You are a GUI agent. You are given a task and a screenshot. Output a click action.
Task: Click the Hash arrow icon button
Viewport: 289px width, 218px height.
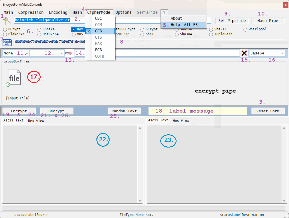click(x=7, y=42)
